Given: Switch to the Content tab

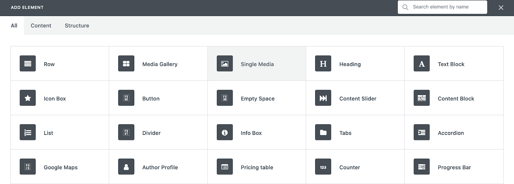Looking at the screenshot, I should pos(41,26).
